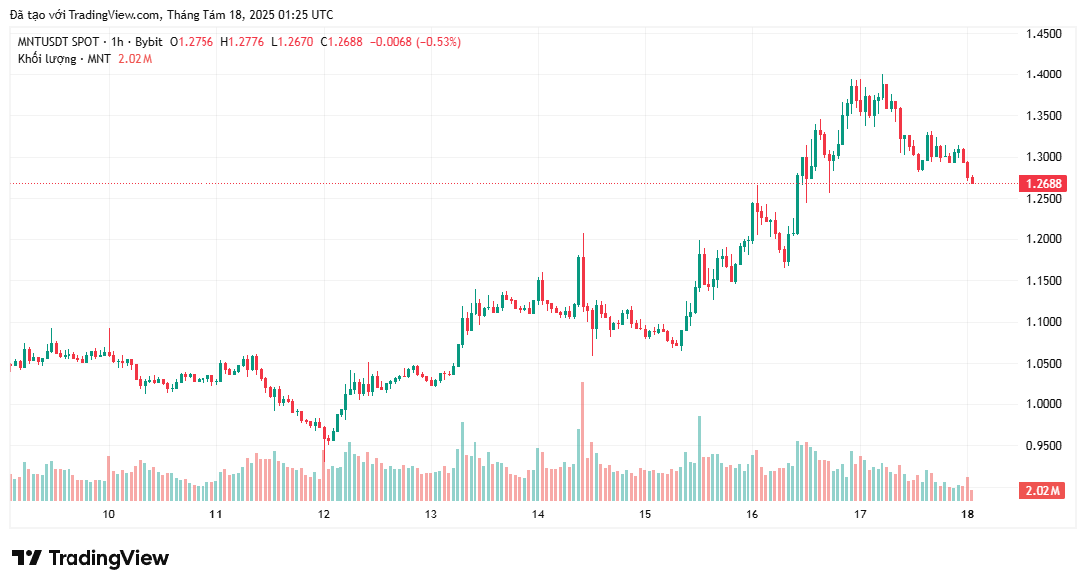1086x588 pixels.
Task: Click the date 10 on time axis
Action: [x=109, y=514]
